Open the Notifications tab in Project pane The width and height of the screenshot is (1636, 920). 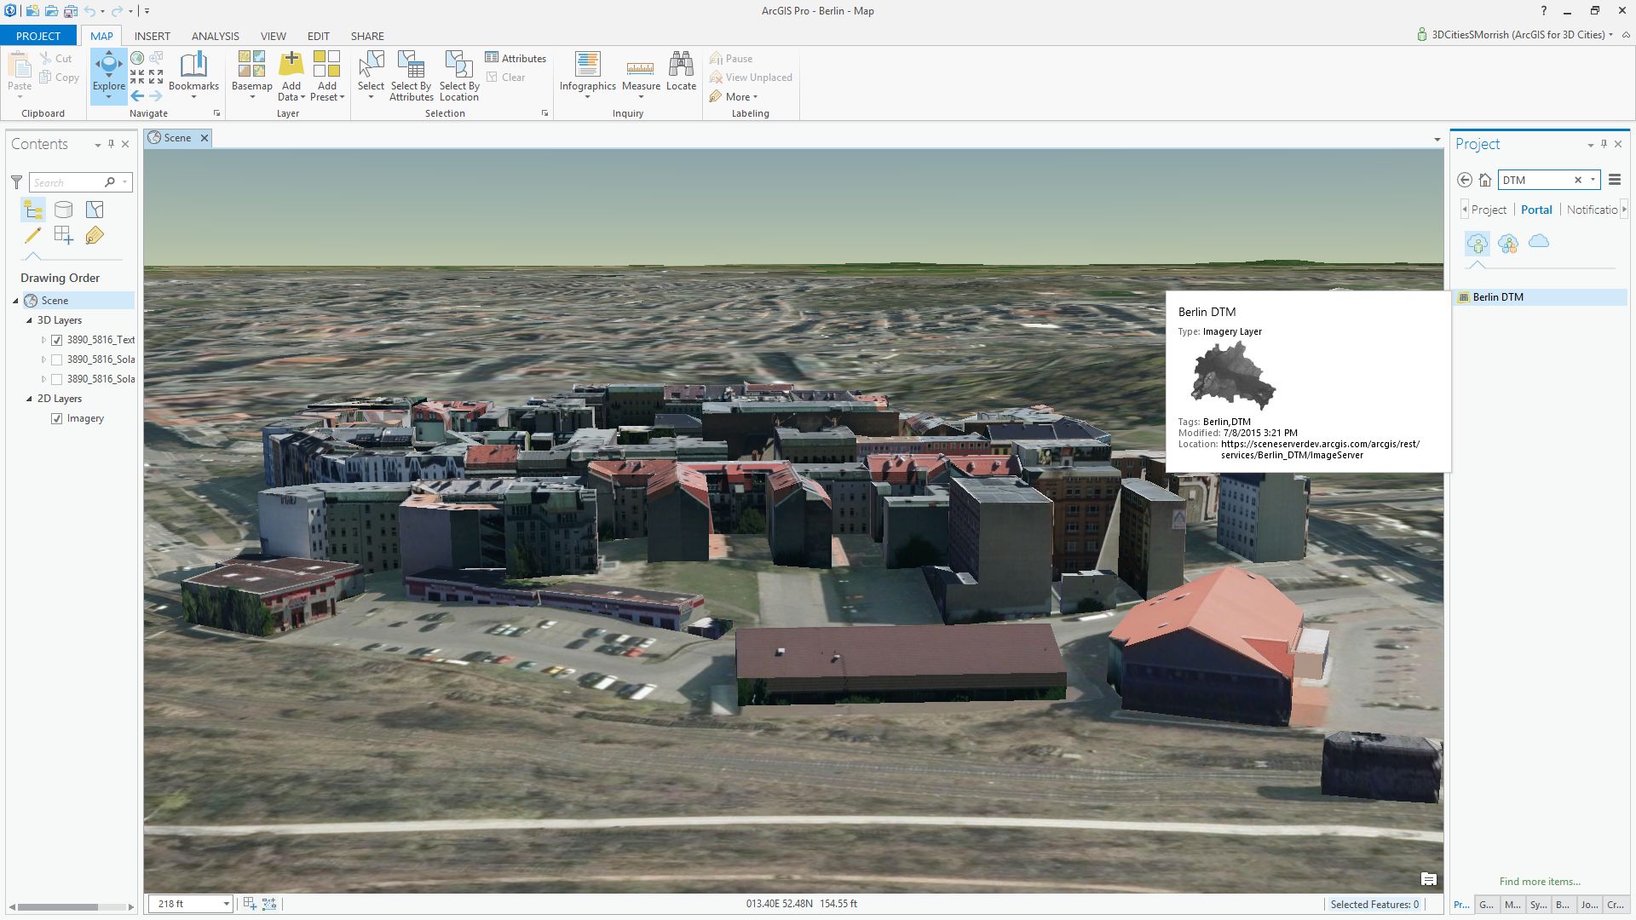point(1592,210)
